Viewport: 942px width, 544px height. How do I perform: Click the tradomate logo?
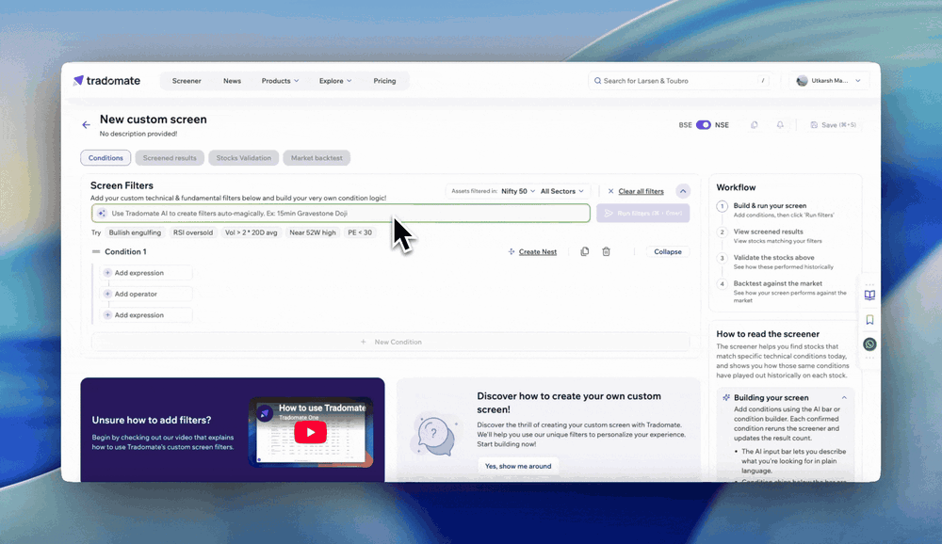click(x=107, y=80)
